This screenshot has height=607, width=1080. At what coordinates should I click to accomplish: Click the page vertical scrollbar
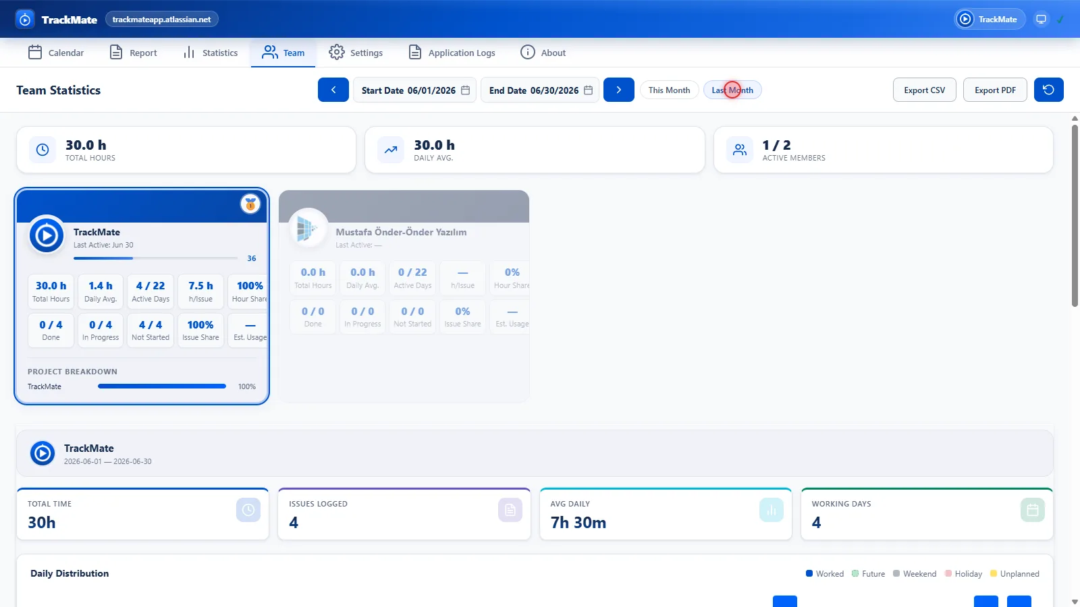pyautogui.click(x=1075, y=216)
